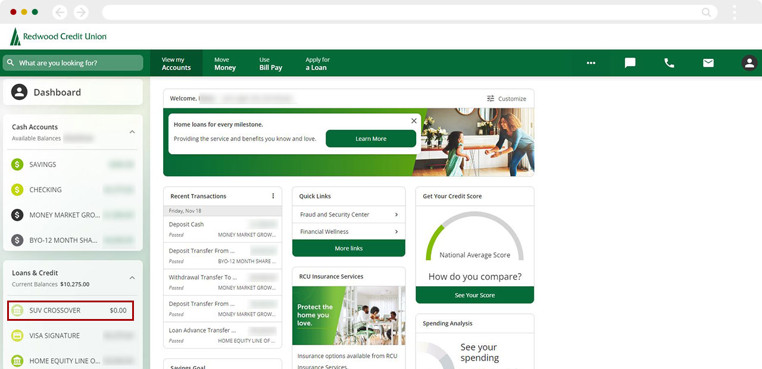Click the Financial Wellness link
The image size is (762, 369).
tap(324, 232)
